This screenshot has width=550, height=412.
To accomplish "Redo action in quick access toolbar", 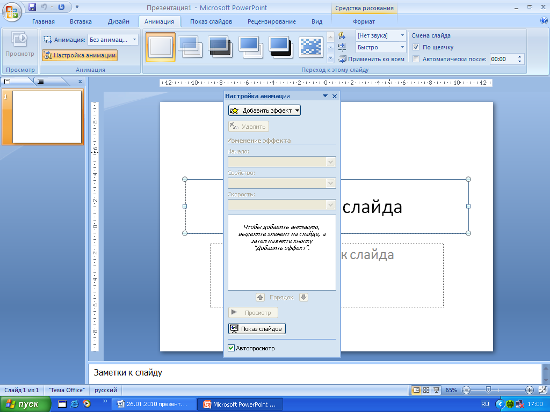I will pyautogui.click(x=61, y=6).
